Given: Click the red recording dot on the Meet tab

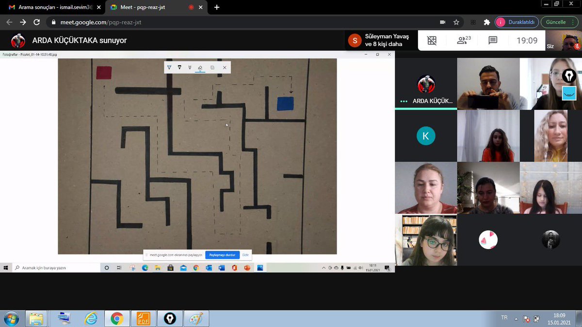Looking at the screenshot, I should tap(191, 7).
